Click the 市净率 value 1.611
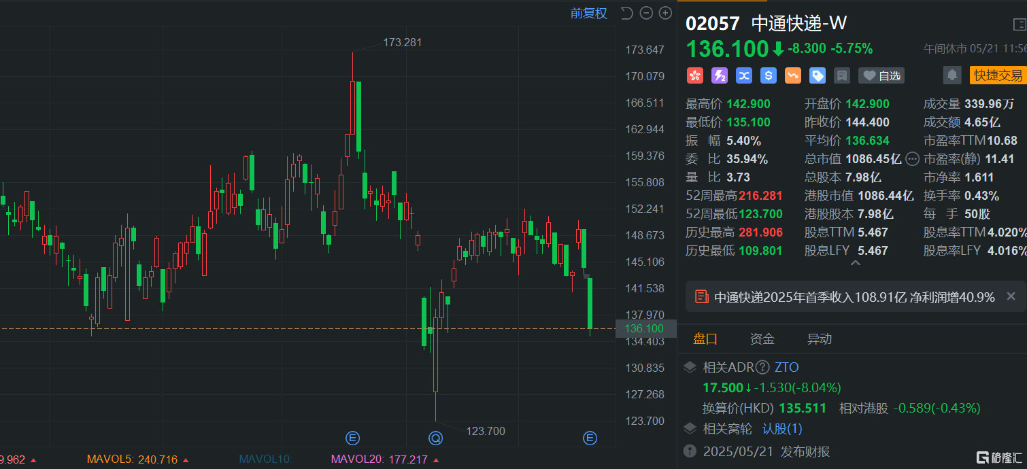Viewport: 1027px width, 469px height. coord(979,177)
